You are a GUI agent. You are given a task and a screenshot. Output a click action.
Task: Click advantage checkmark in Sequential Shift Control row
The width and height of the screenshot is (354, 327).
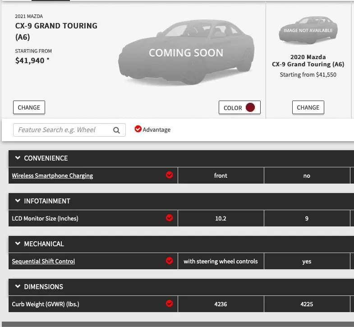coord(169,261)
